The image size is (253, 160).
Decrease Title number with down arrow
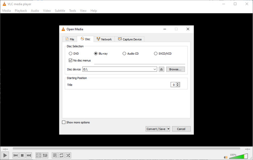[x=178, y=86]
